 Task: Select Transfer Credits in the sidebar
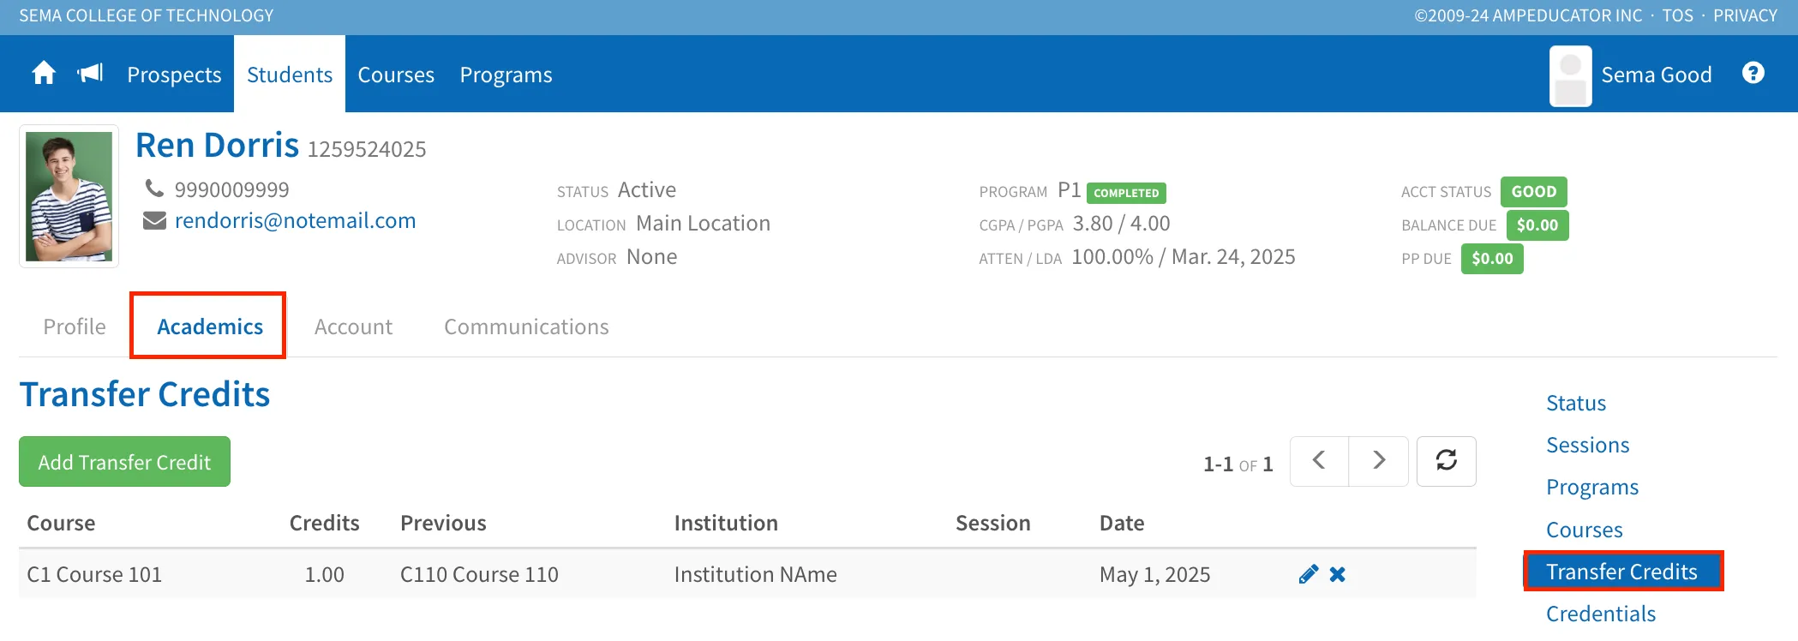click(x=1622, y=572)
